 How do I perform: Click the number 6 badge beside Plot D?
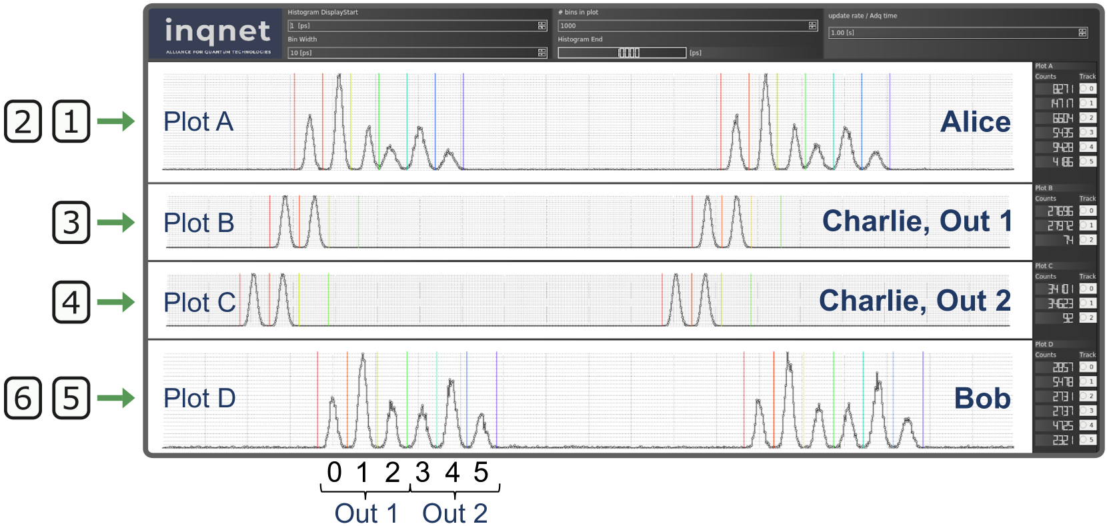coord(23,398)
